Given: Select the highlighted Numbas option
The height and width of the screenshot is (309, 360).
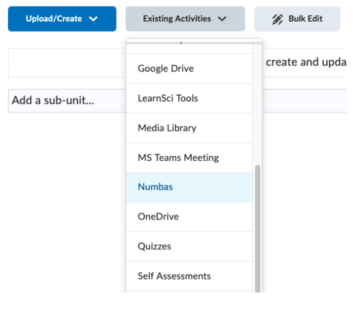Looking at the screenshot, I should click(x=189, y=187).
